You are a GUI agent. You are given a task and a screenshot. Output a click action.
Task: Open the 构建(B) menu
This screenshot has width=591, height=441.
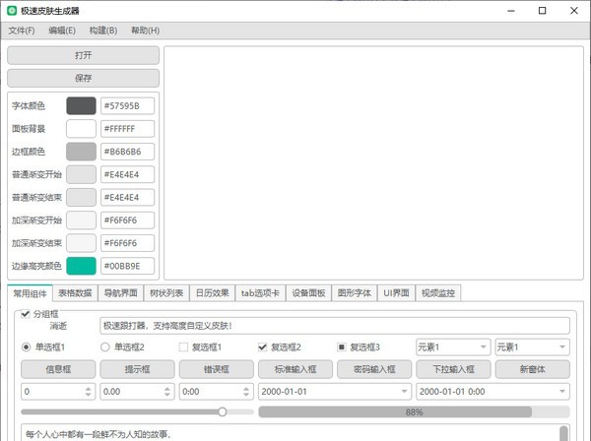[103, 31]
